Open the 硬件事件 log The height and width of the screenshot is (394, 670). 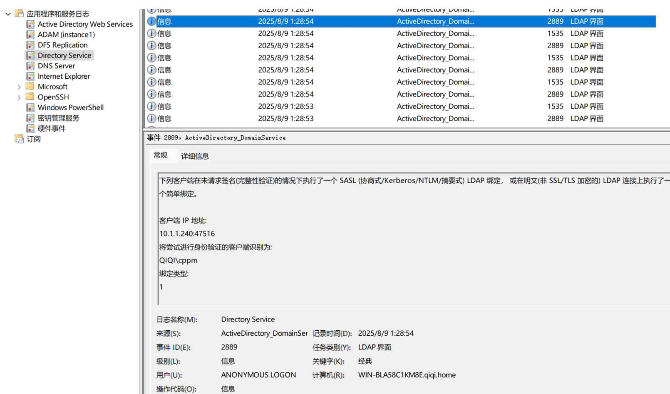pos(52,128)
